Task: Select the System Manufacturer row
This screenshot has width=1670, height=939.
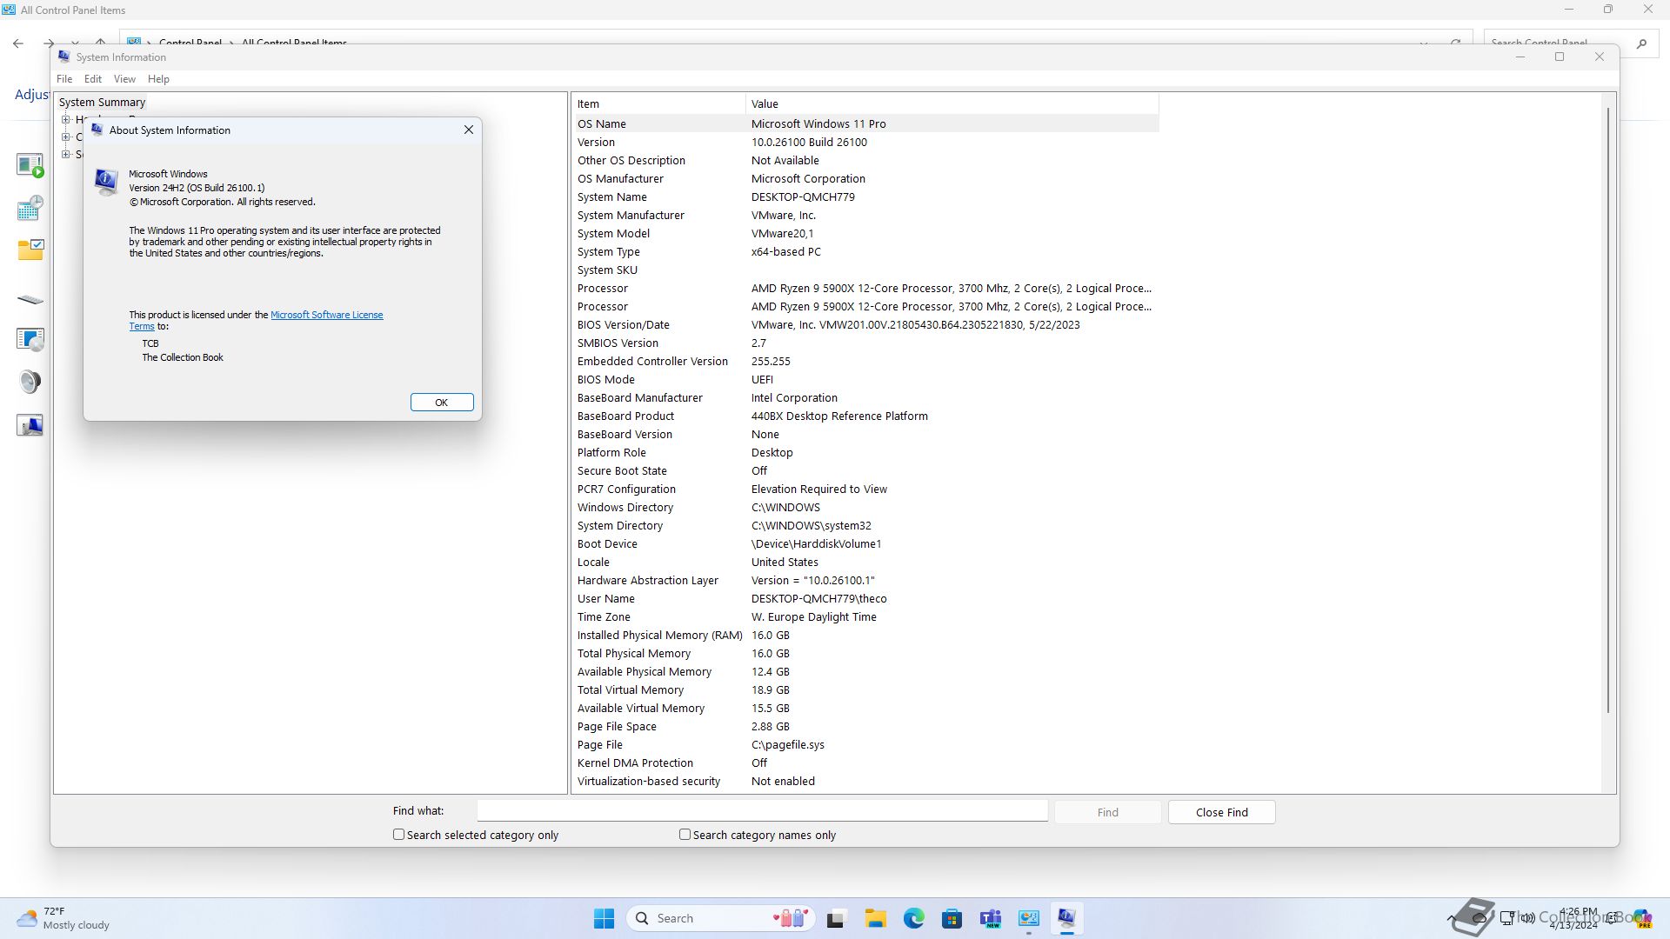Action: click(866, 215)
